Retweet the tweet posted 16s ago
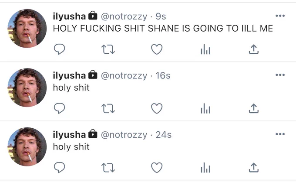 pyautogui.click(x=108, y=109)
